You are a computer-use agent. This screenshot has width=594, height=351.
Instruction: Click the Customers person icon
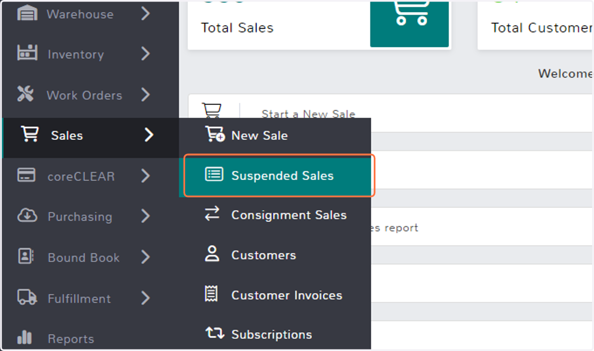(212, 254)
